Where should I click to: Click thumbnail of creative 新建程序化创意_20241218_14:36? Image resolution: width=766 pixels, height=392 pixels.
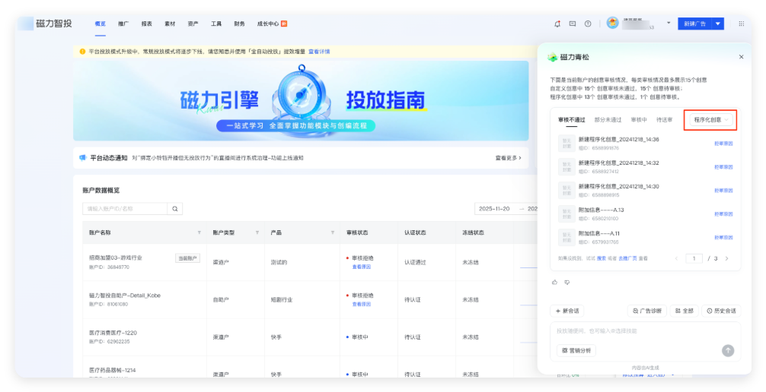[x=567, y=144]
